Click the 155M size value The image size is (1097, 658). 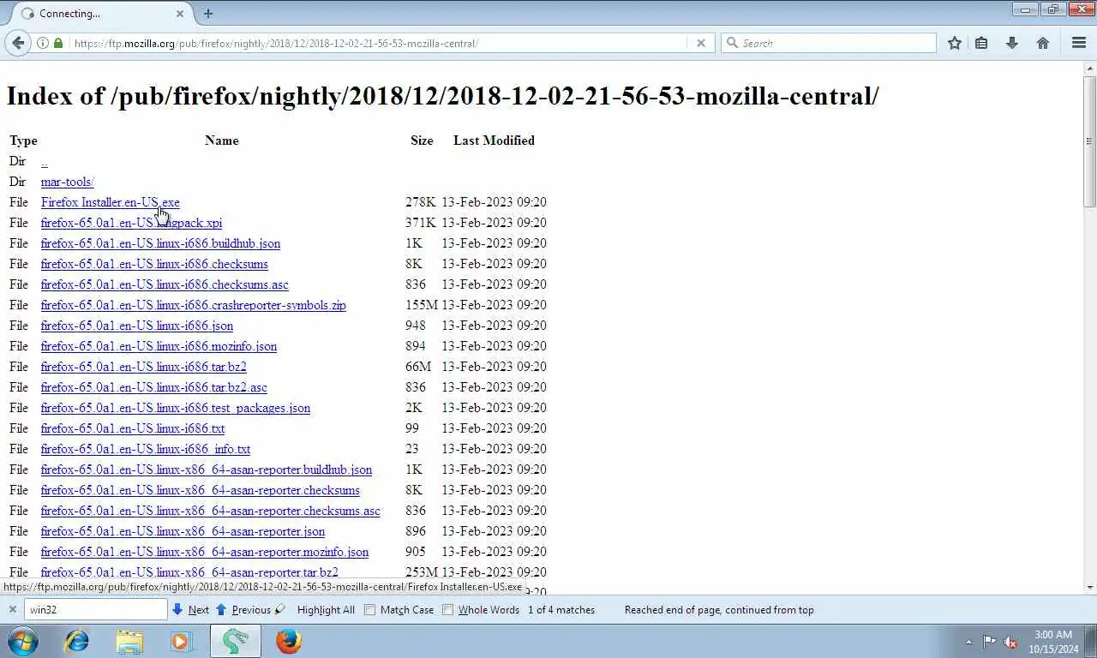(421, 305)
